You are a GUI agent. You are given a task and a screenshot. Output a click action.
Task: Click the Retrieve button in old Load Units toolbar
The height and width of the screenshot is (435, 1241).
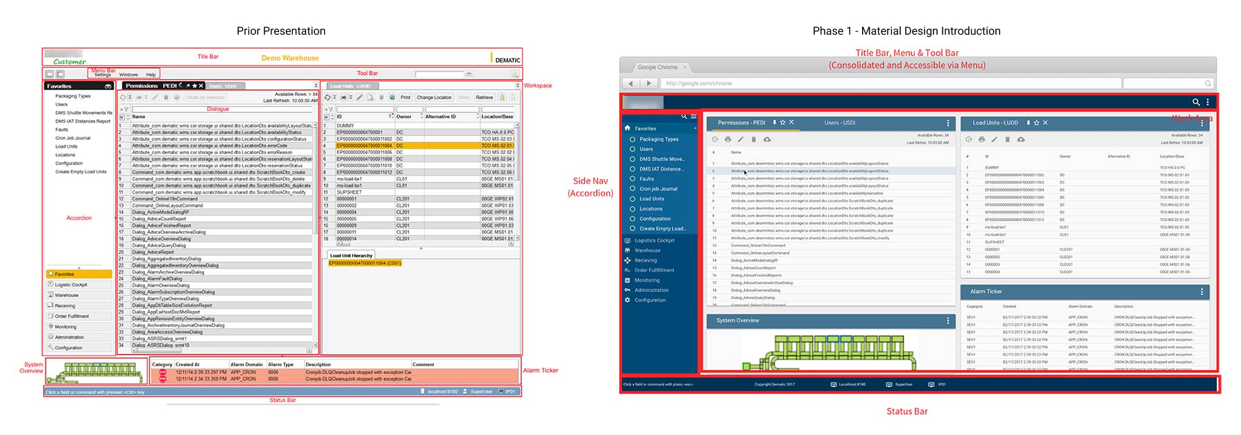pos(484,97)
